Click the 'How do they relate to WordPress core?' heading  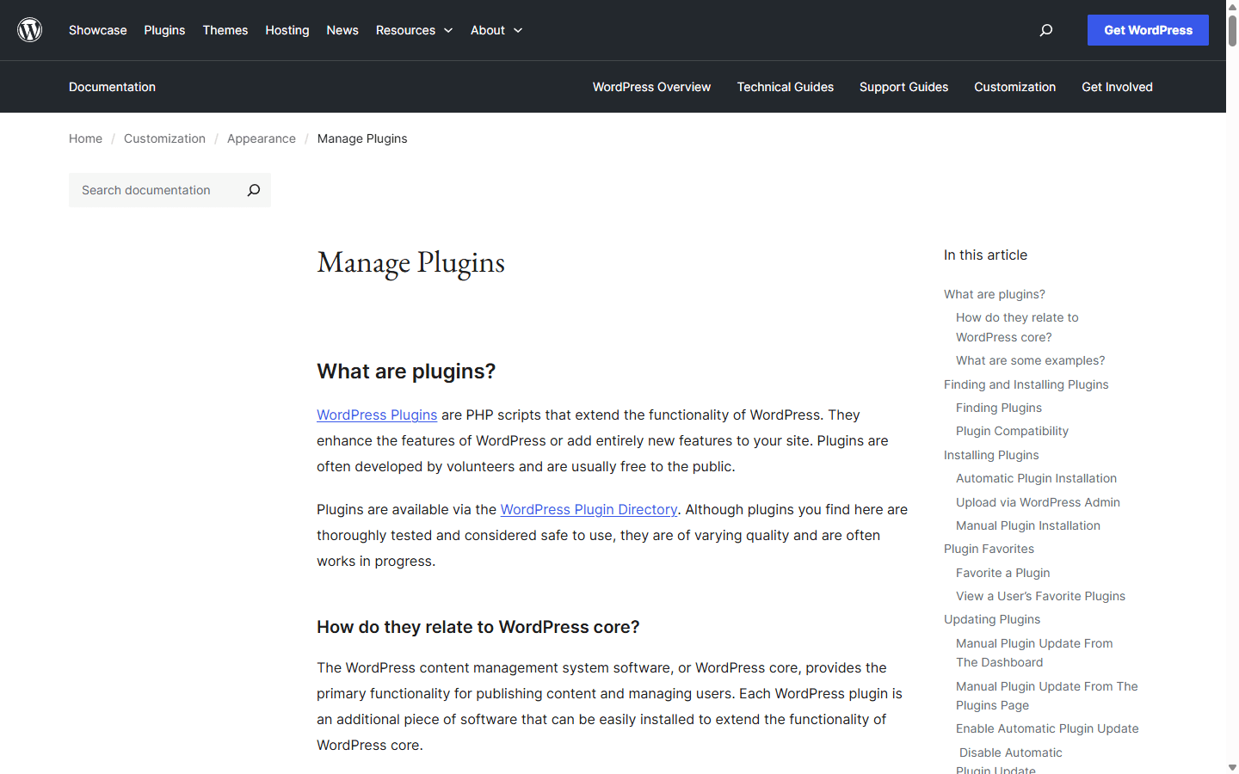(478, 627)
